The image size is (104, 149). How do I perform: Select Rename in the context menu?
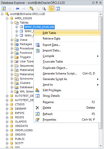[67, 102]
